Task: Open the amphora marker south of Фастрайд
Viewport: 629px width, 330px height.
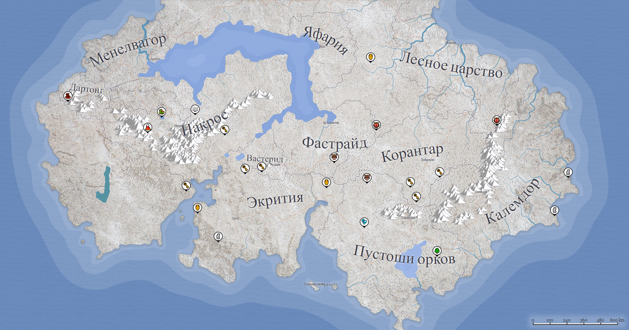Action: pyautogui.click(x=326, y=182)
